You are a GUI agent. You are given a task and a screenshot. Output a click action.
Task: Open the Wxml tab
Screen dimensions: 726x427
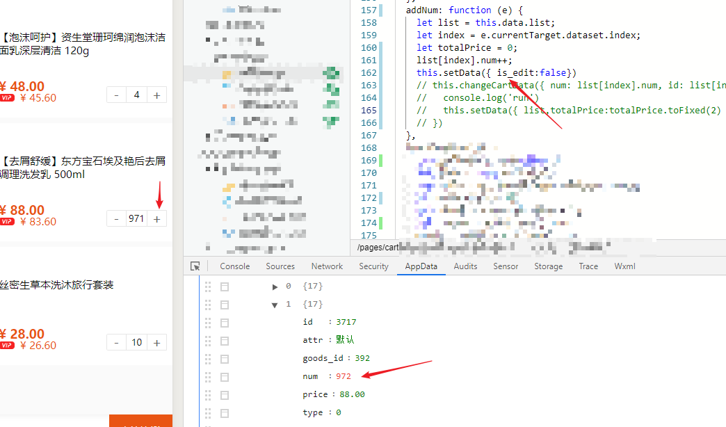624,266
